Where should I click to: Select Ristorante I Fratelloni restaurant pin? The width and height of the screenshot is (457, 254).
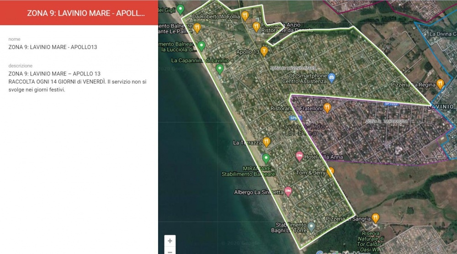pyautogui.click(x=327, y=107)
